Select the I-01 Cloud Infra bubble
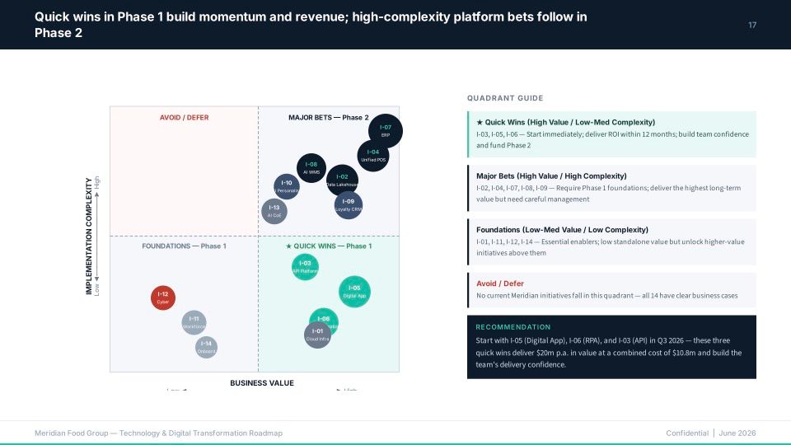The width and height of the screenshot is (791, 445). tap(317, 335)
